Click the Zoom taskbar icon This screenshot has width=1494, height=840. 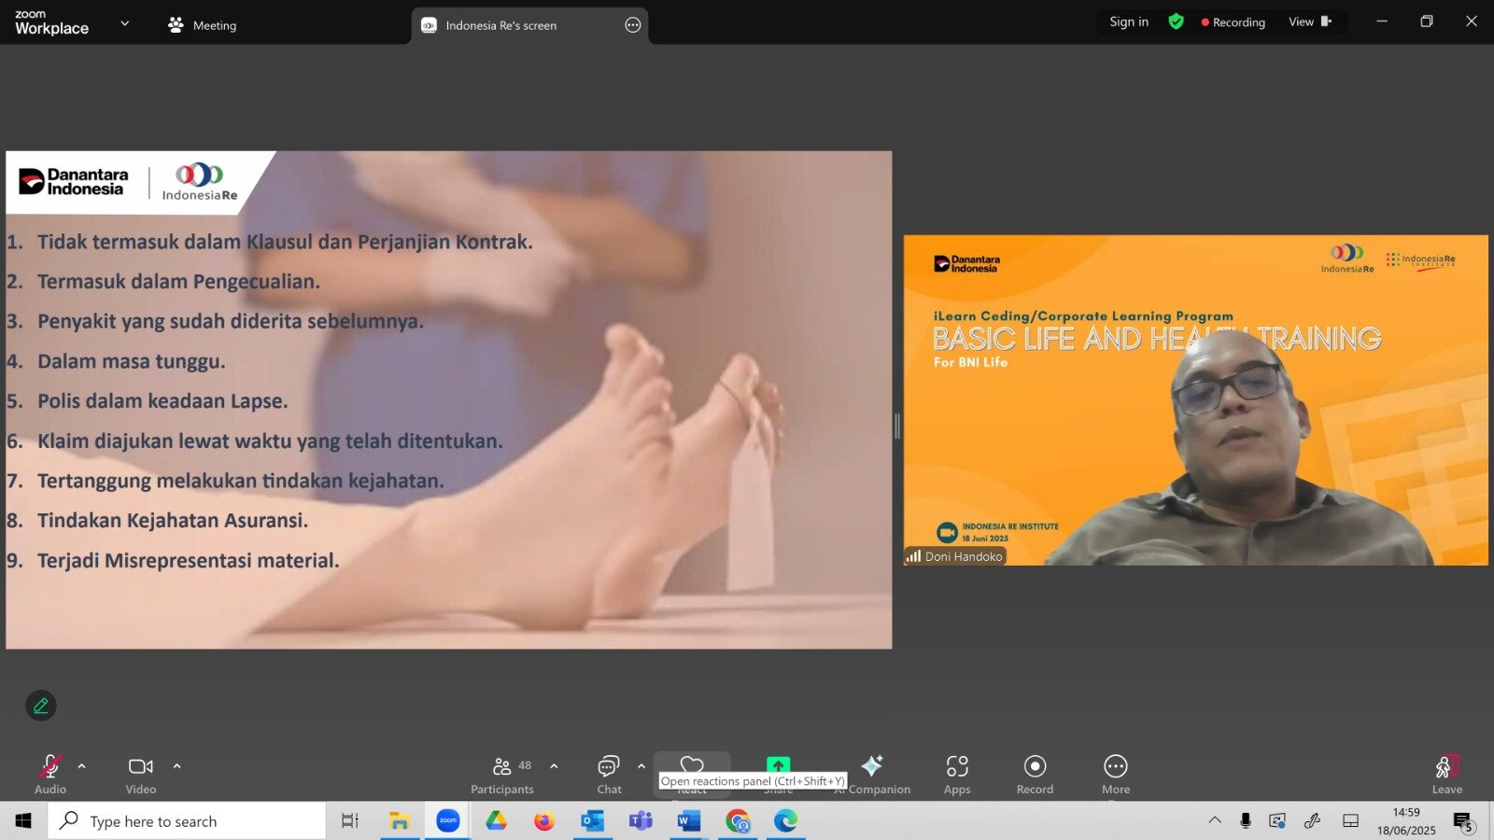point(448,820)
